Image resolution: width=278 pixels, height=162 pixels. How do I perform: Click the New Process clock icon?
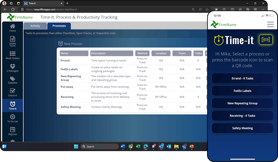(61, 43)
